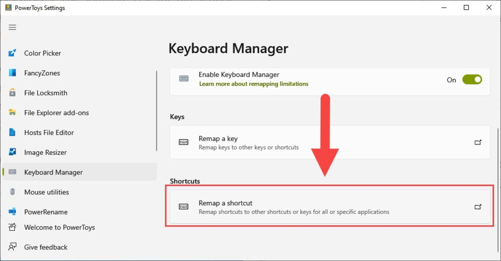This screenshot has height=261, width=501.
Task: Open Remap a shortcut external window icon
Action: [478, 207]
